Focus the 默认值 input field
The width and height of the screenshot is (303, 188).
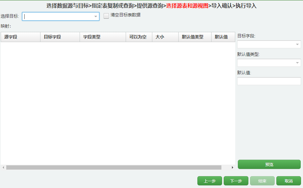pos(269,81)
